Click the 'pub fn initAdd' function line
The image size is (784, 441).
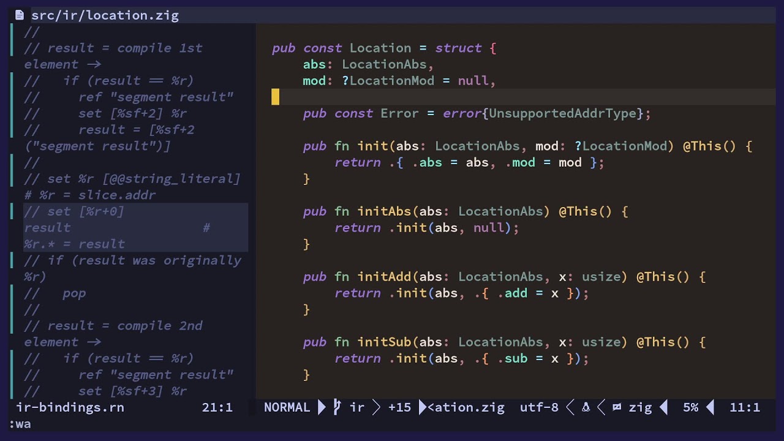point(504,277)
